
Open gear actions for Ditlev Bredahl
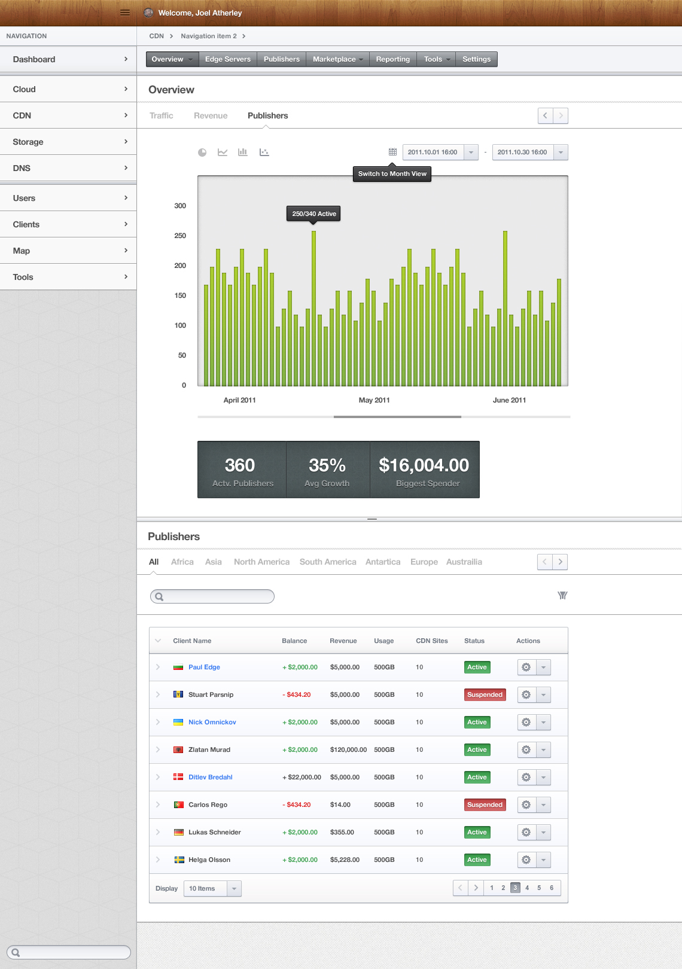(x=526, y=777)
